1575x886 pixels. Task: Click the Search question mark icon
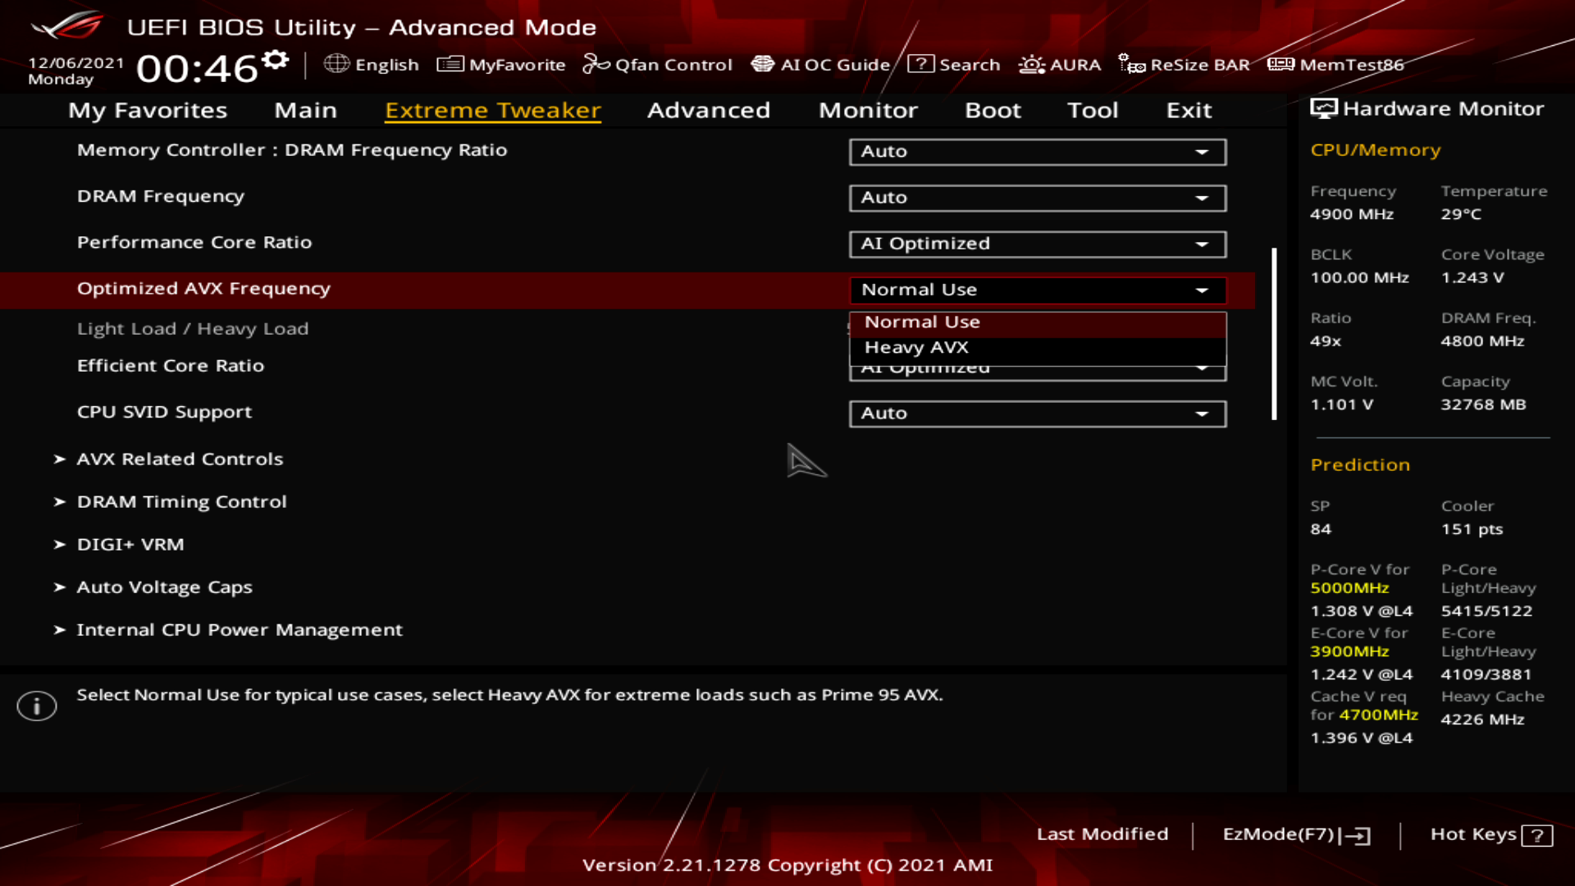(x=920, y=64)
